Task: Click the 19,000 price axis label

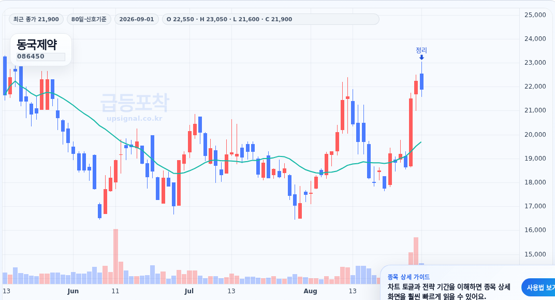Action: [535, 159]
